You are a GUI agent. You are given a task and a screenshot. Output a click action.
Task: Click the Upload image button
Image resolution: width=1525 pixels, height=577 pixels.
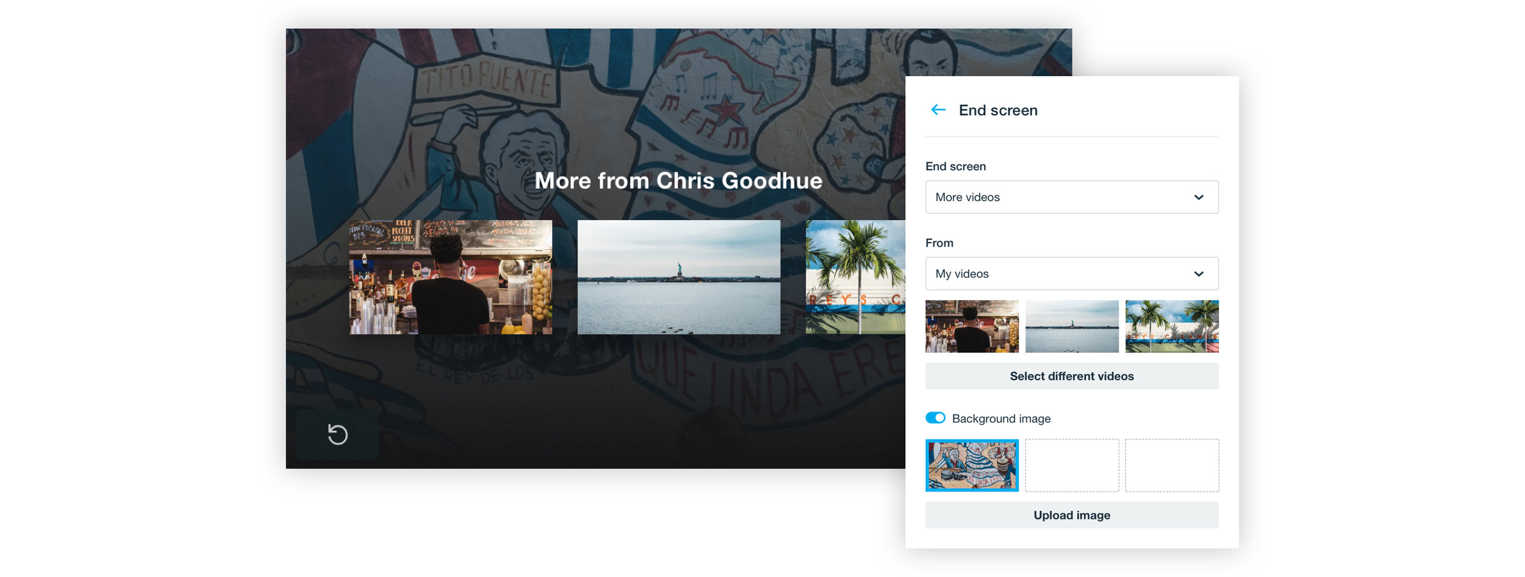coord(1072,515)
